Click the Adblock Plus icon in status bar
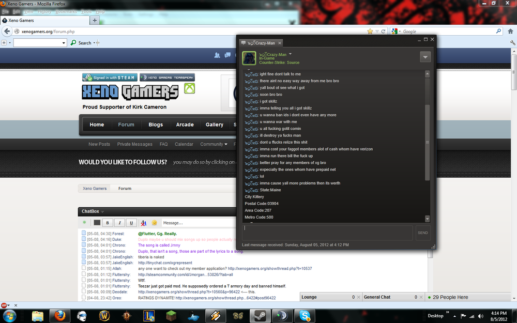 click(4, 305)
